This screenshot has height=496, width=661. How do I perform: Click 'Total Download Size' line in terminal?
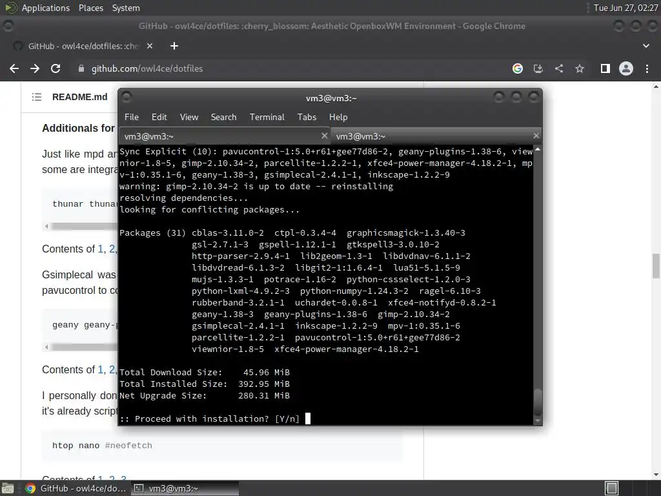click(205, 373)
